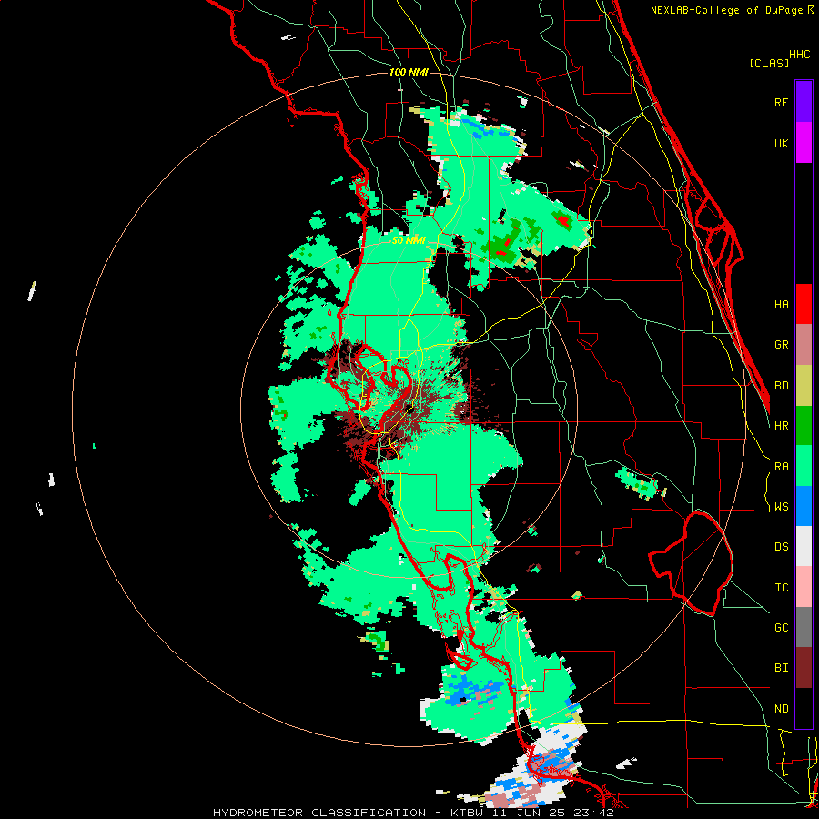
Task: Click the HHC product label
Action: pyautogui.click(x=799, y=55)
